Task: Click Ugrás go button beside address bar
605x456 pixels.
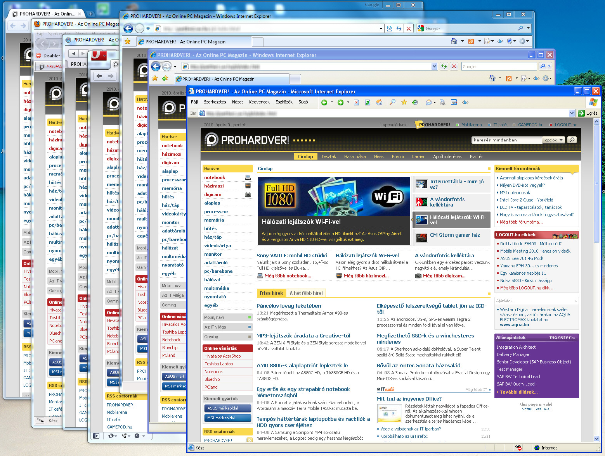Action: pos(588,113)
